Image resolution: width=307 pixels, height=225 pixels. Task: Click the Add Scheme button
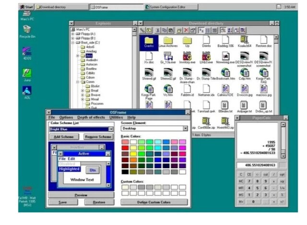point(64,137)
